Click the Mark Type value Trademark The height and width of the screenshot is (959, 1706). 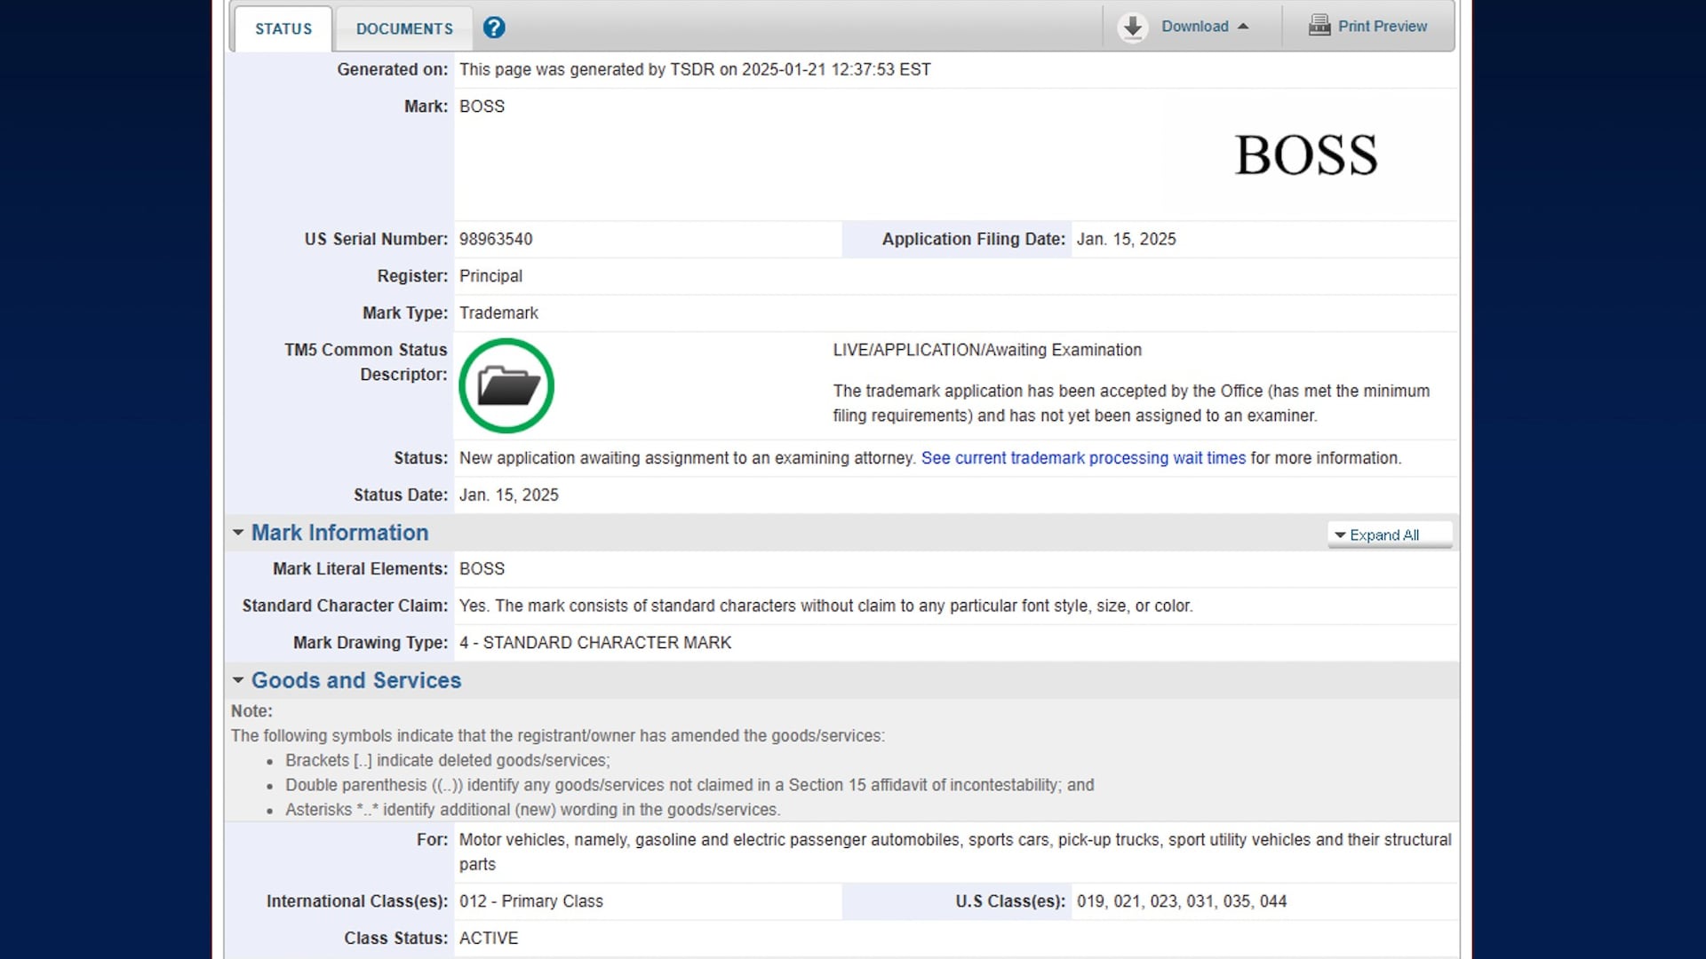[x=498, y=313]
